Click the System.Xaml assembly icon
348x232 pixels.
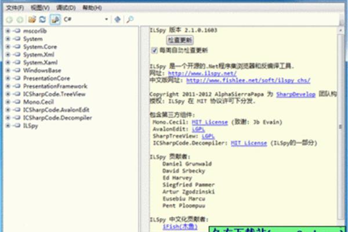pyautogui.click(x=17, y=63)
